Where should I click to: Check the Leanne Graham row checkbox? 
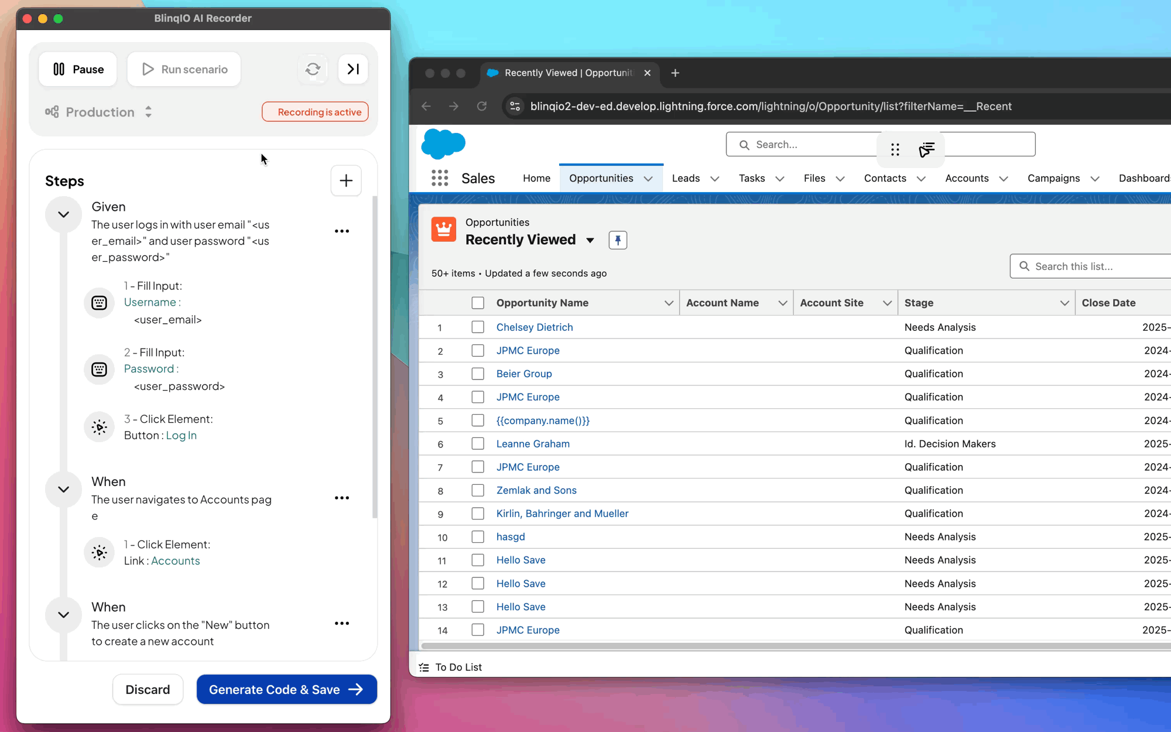(478, 444)
